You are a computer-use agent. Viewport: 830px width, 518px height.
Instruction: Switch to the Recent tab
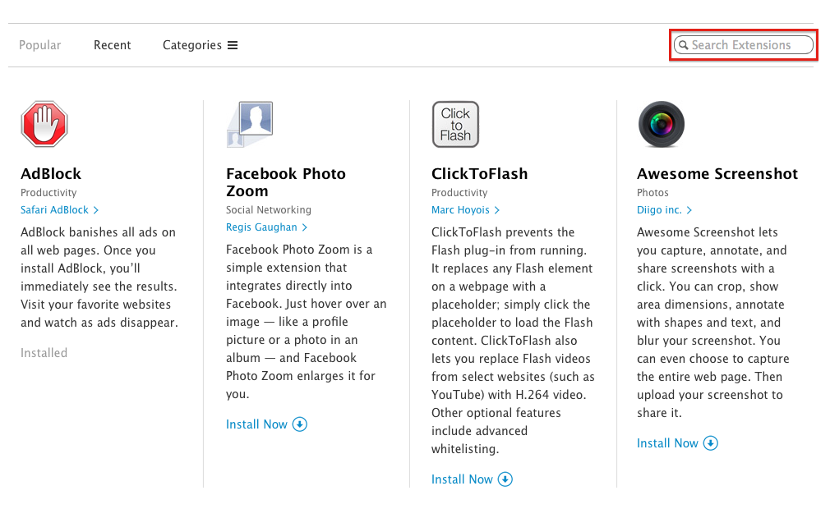coord(113,45)
